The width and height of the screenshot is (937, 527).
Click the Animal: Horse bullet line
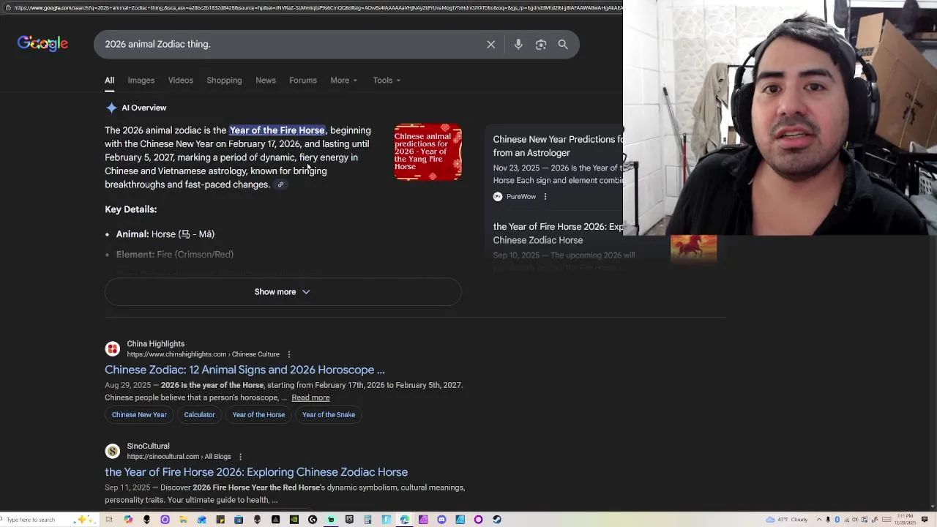165,234
